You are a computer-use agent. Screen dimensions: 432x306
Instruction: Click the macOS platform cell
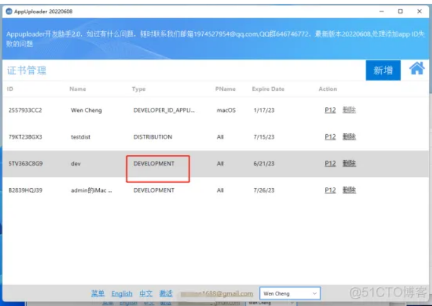point(226,110)
